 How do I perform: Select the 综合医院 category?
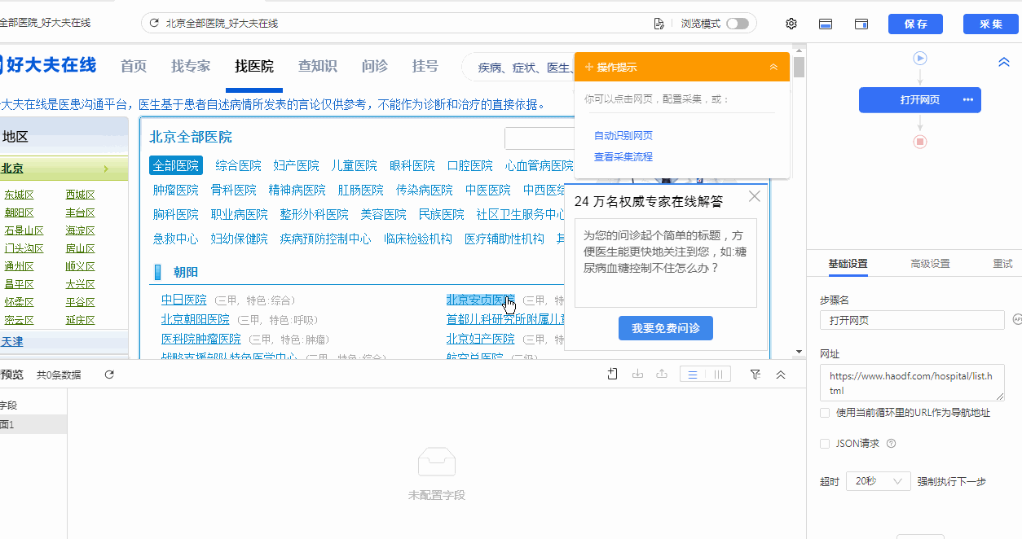click(239, 165)
